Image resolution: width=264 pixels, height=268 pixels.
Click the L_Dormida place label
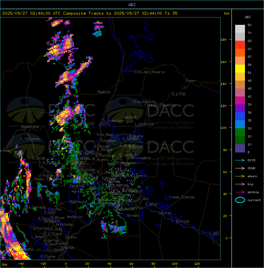pyautogui.click(x=181, y=221)
